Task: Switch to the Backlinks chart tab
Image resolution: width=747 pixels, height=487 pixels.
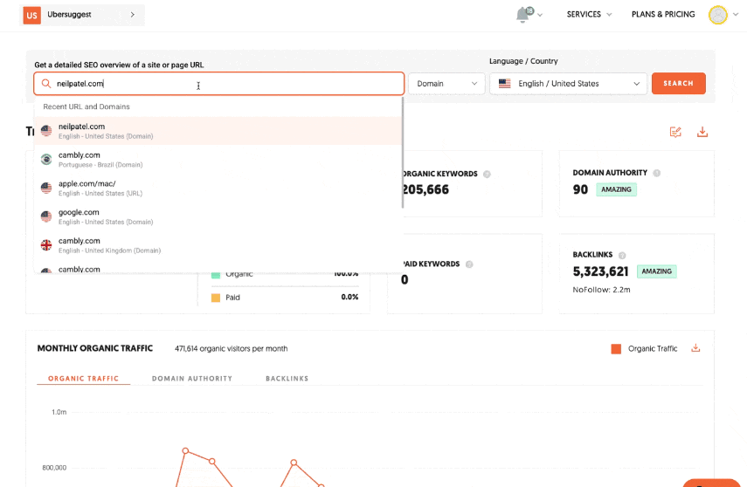Action: pos(287,379)
